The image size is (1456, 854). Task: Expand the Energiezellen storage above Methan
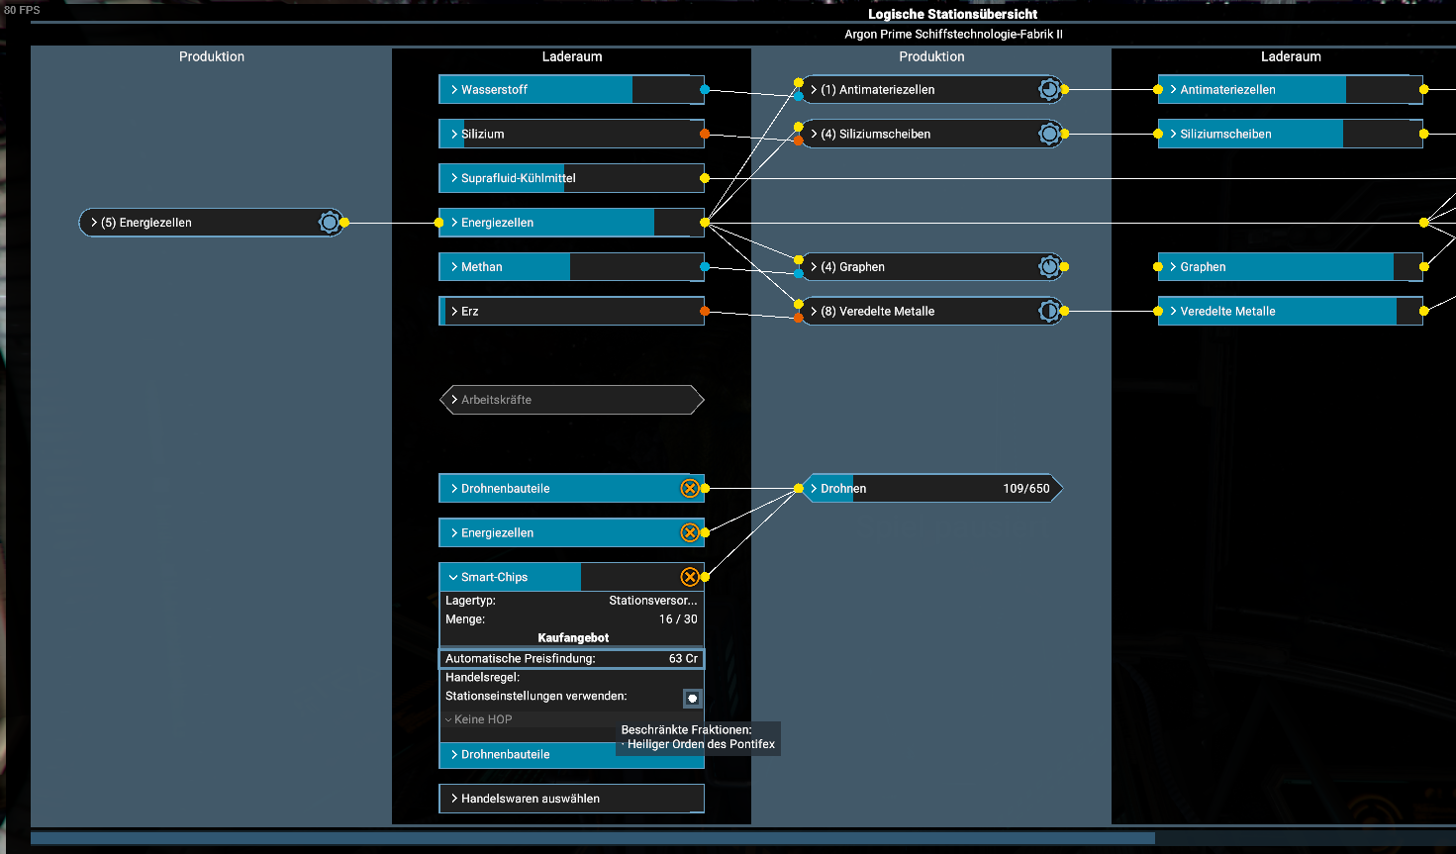click(571, 223)
